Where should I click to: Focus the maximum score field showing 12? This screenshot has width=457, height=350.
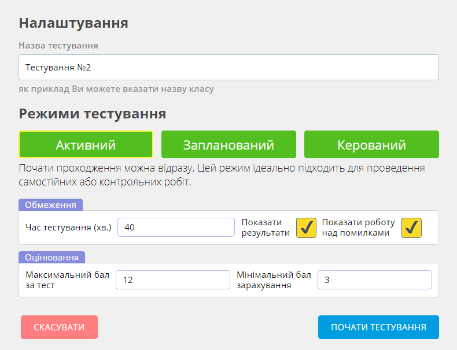[172, 280]
